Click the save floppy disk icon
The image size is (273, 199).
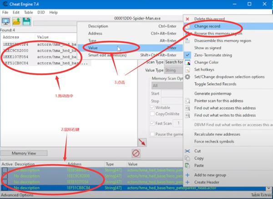26,22
